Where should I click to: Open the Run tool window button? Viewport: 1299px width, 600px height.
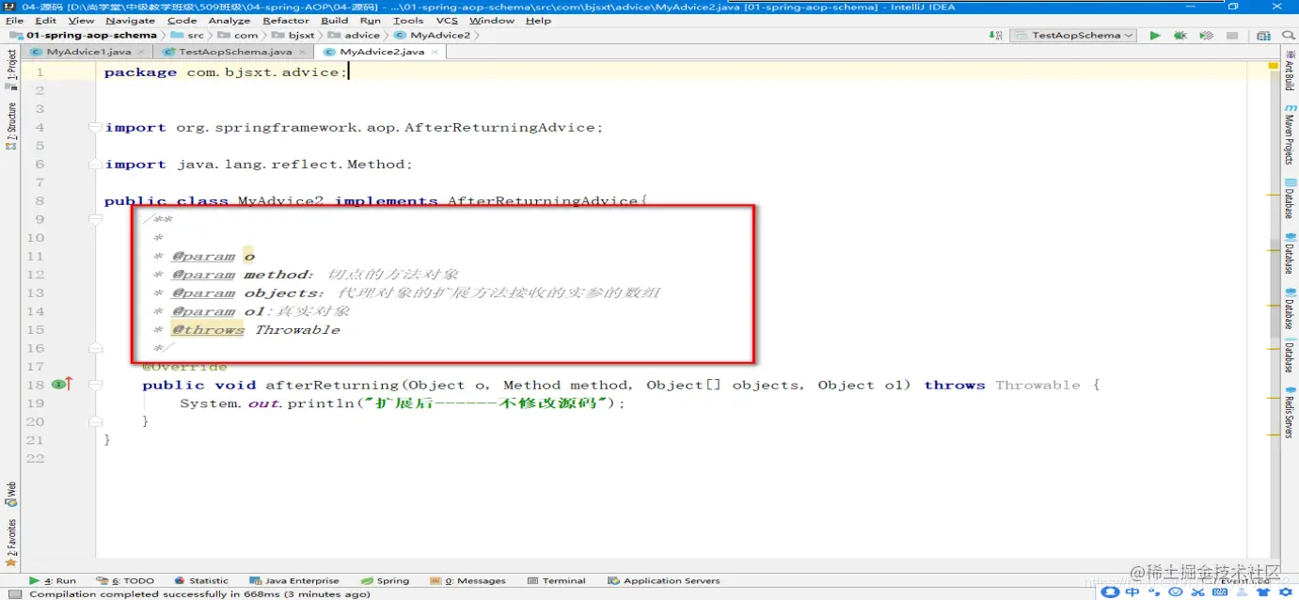(x=53, y=580)
